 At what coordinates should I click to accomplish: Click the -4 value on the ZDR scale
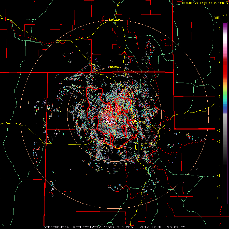[x=219, y=153]
